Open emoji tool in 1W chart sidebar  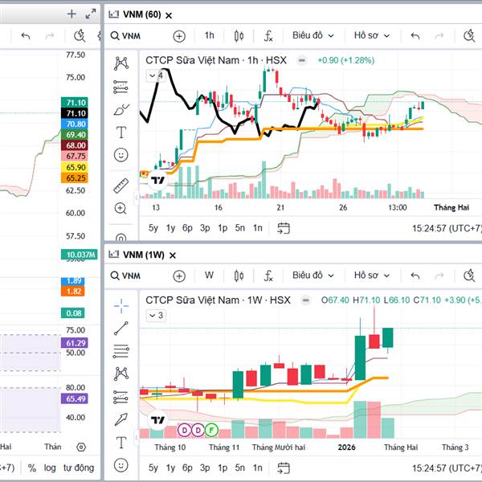[x=120, y=465]
